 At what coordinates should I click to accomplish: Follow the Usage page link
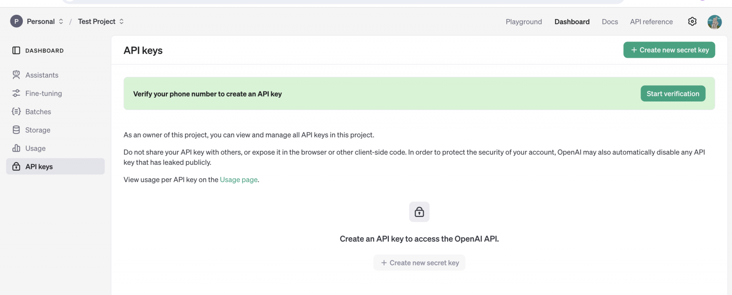click(x=238, y=180)
